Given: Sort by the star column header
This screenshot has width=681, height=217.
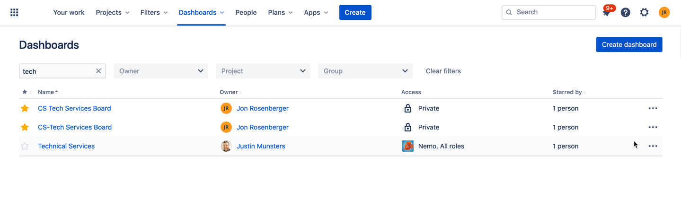Looking at the screenshot, I should (27, 92).
